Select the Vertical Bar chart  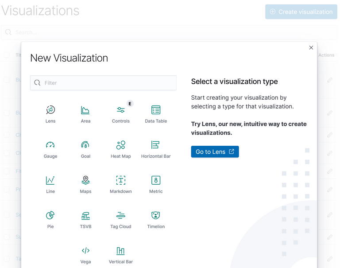(121, 255)
